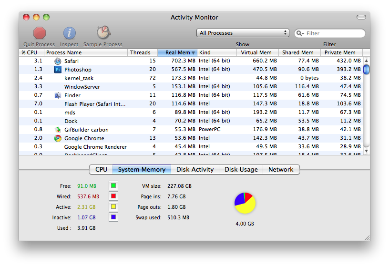Screen dimensions: 389x267
Task: Click the Quit Process stop-sign icon
Action: (x=40, y=33)
